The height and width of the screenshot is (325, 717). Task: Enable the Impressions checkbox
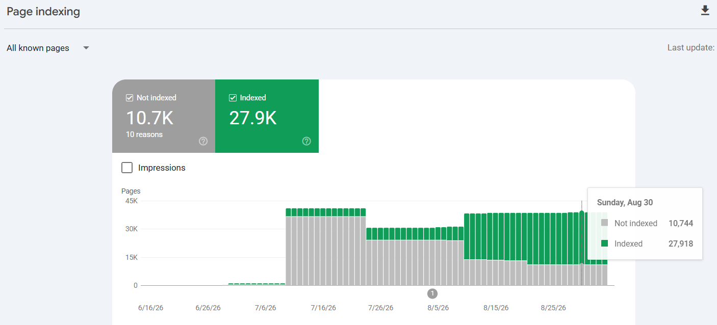[127, 168]
